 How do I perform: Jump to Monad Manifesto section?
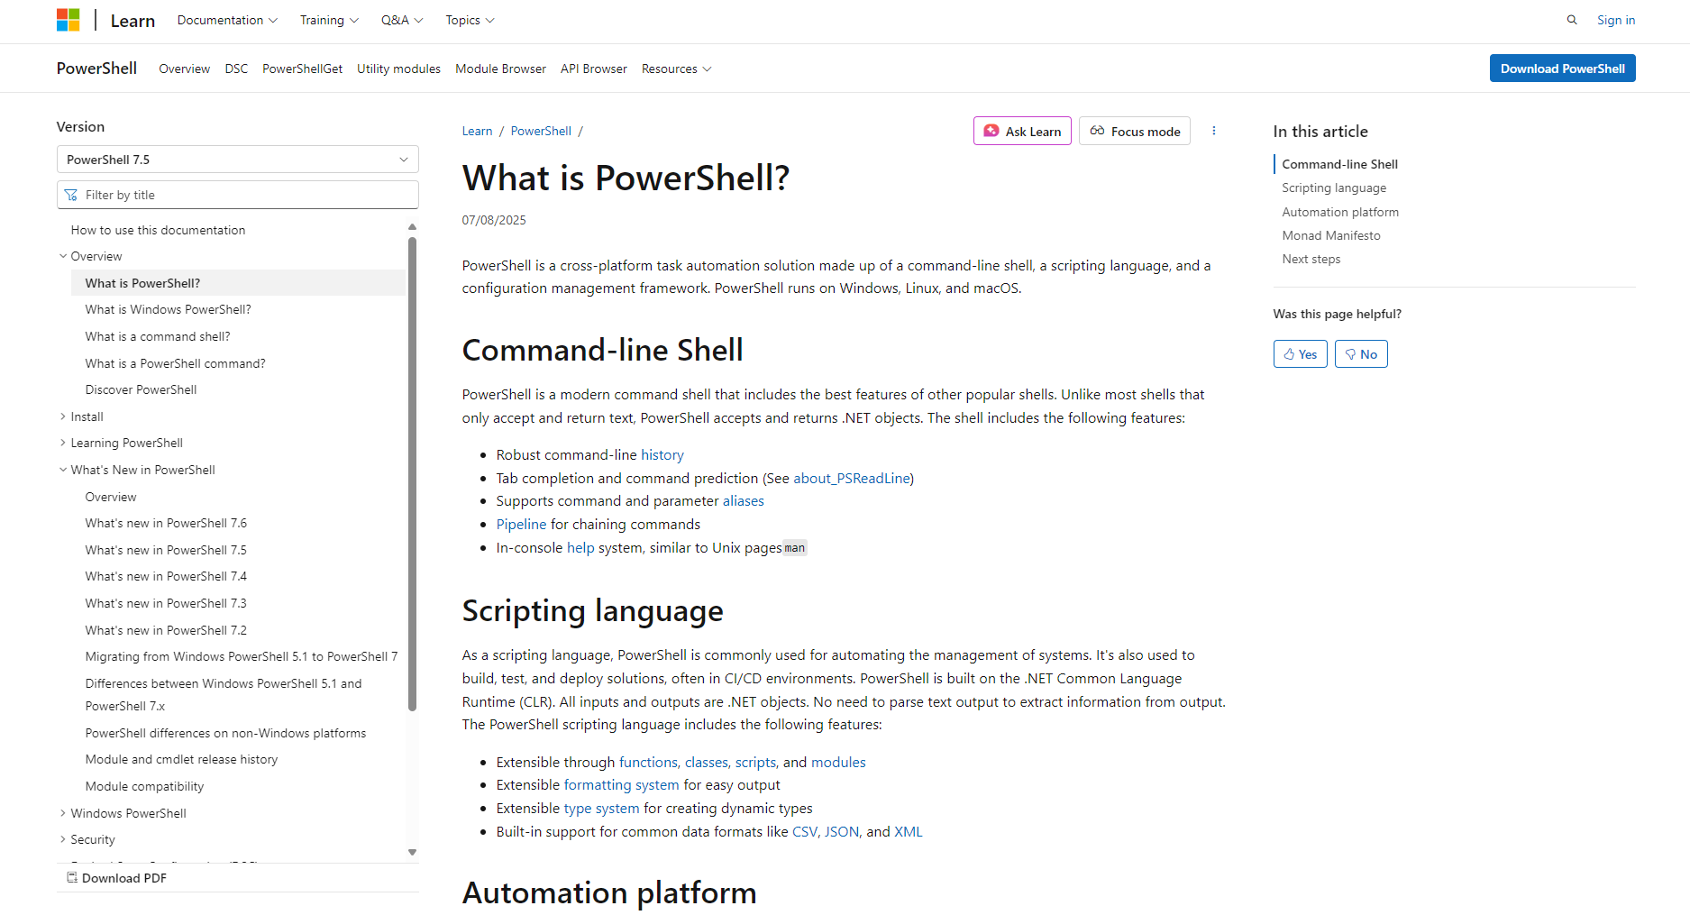pyautogui.click(x=1331, y=235)
